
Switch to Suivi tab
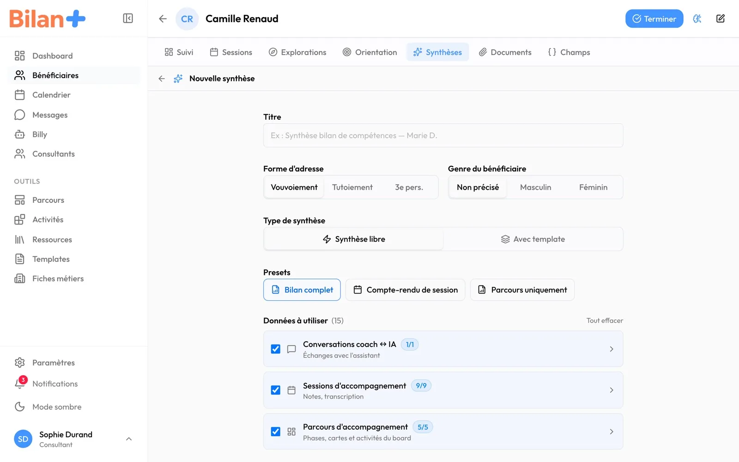[179, 52]
